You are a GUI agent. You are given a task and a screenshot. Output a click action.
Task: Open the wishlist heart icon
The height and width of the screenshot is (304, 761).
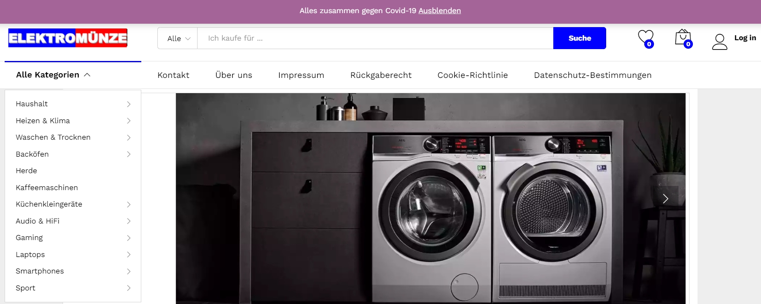coord(646,38)
